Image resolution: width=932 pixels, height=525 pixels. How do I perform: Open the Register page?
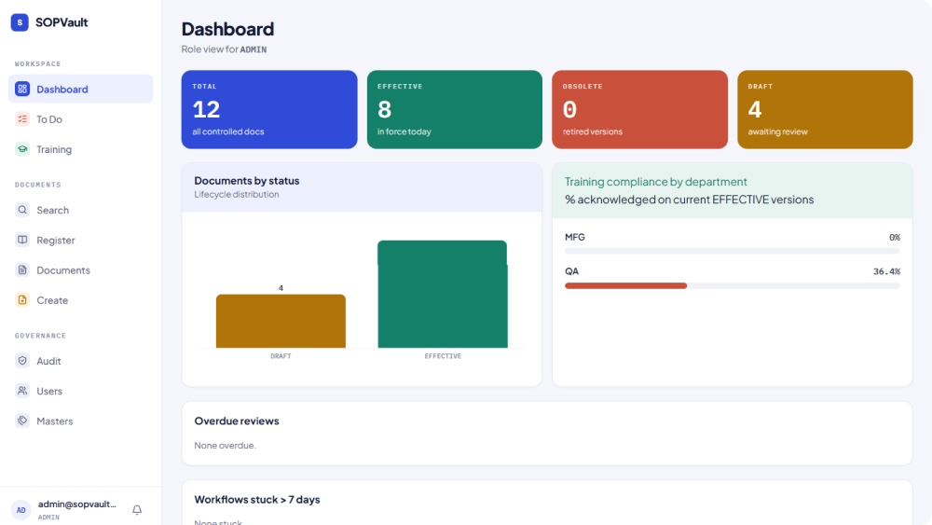click(x=81, y=241)
